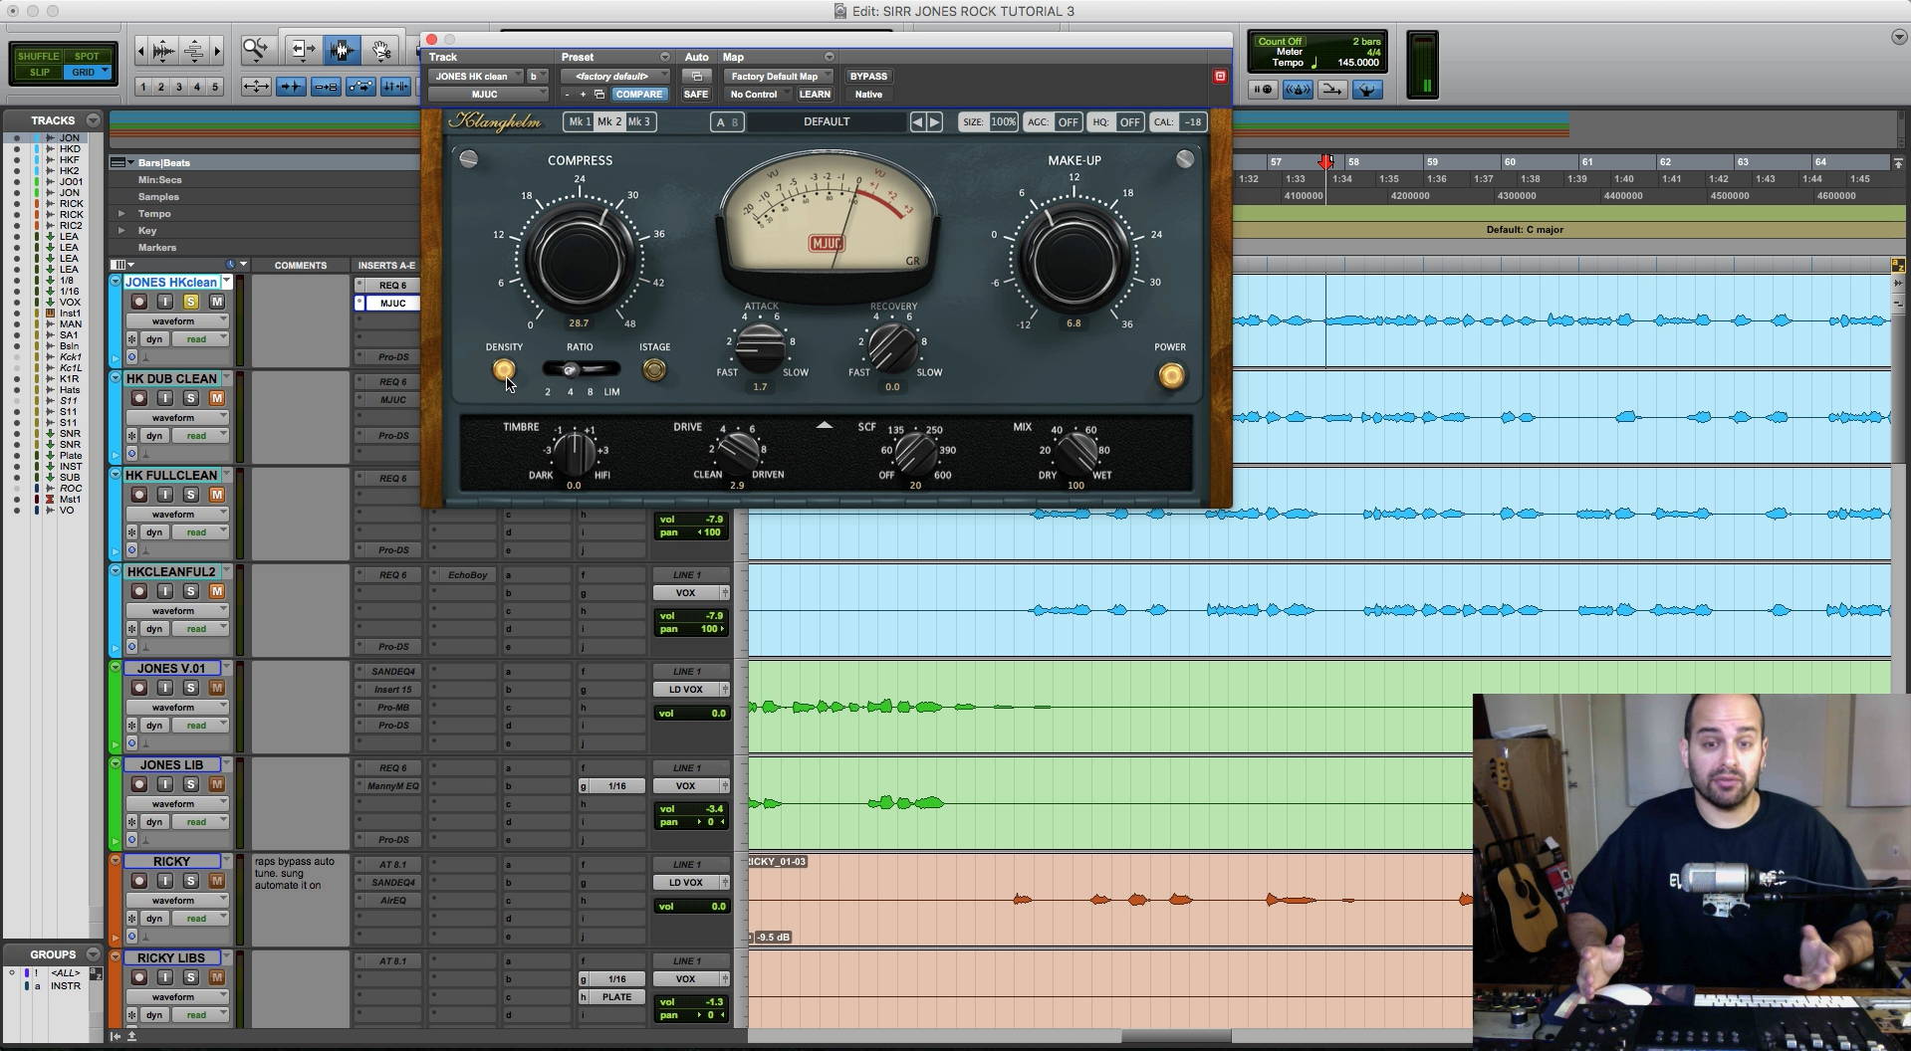Expand the Key ruler
The height and width of the screenshot is (1051, 1911).
click(121, 231)
